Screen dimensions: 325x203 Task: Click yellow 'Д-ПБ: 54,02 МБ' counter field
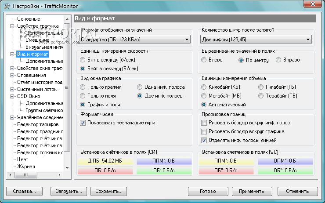pos(105,161)
